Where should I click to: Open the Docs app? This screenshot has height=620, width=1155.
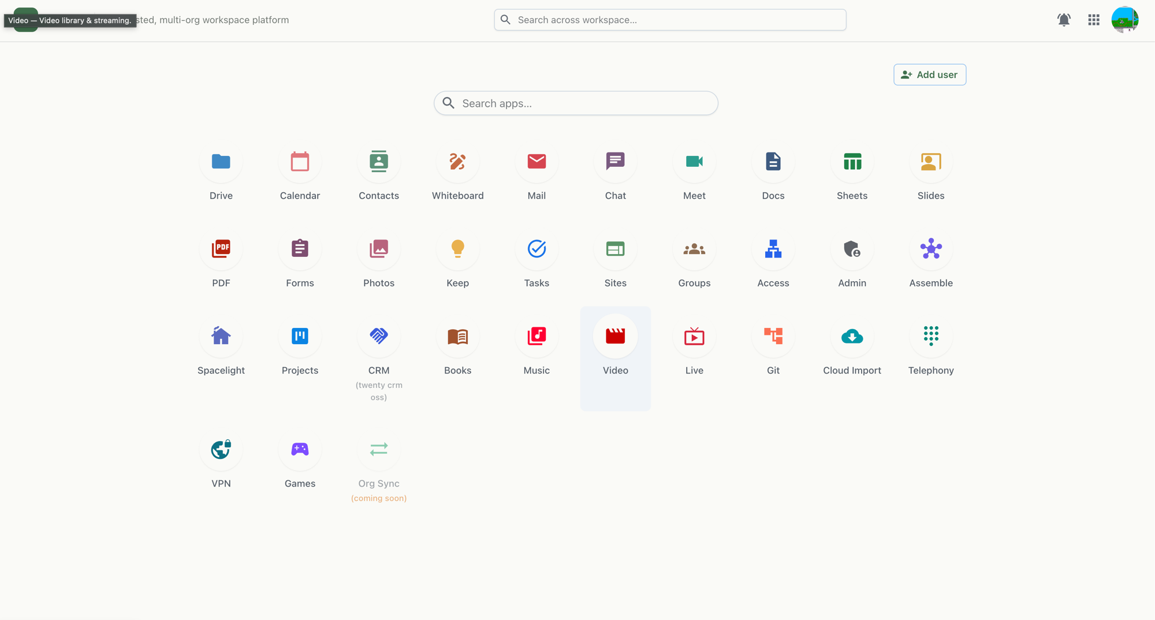point(773,174)
